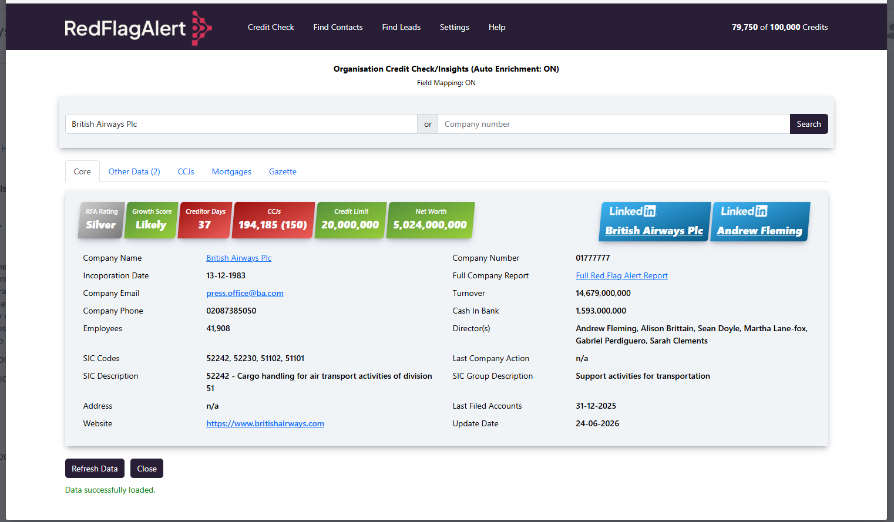Focus the Company number input field
This screenshot has width=894, height=522.
[614, 124]
